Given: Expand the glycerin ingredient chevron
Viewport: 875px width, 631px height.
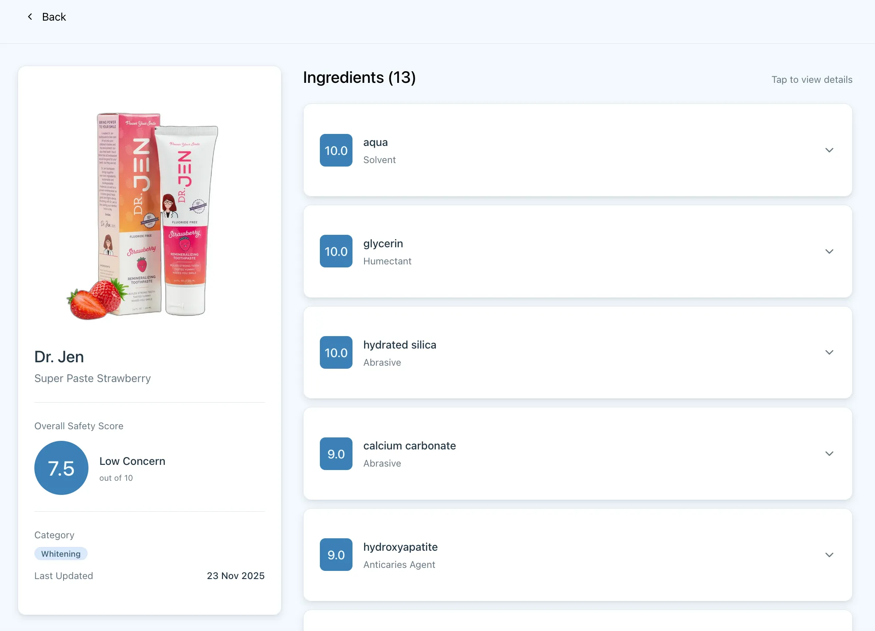Looking at the screenshot, I should (x=829, y=252).
